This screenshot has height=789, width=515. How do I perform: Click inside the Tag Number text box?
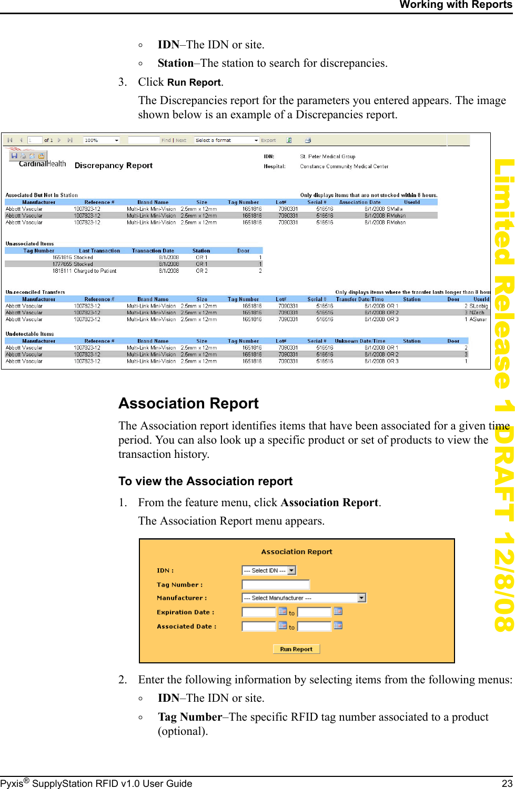click(x=275, y=584)
